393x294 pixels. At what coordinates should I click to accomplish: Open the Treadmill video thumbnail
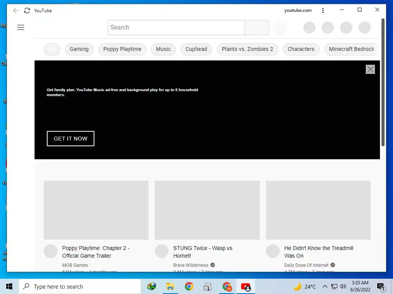coord(318,210)
